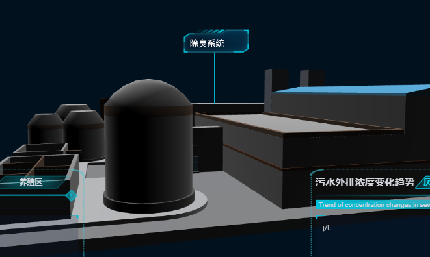Select the large domed tank model
The height and width of the screenshot is (257, 430).
point(148,145)
